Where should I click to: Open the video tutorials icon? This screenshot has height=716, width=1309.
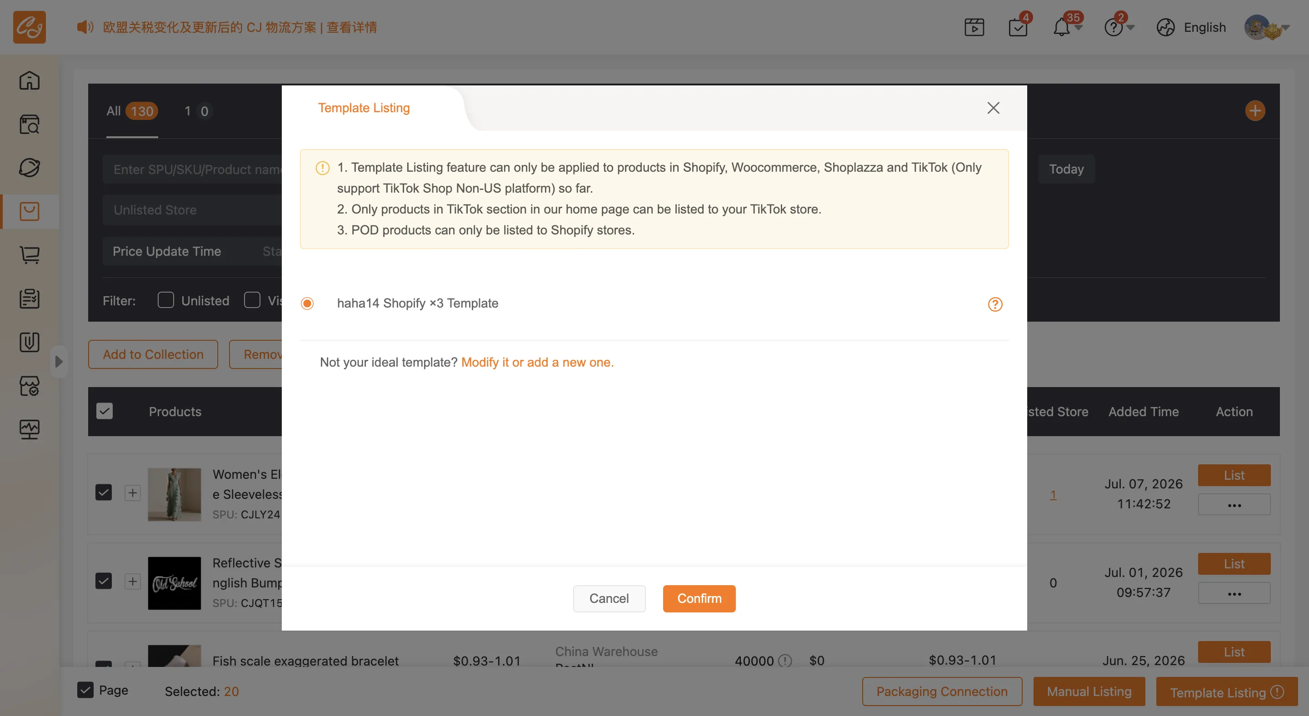pos(974,27)
